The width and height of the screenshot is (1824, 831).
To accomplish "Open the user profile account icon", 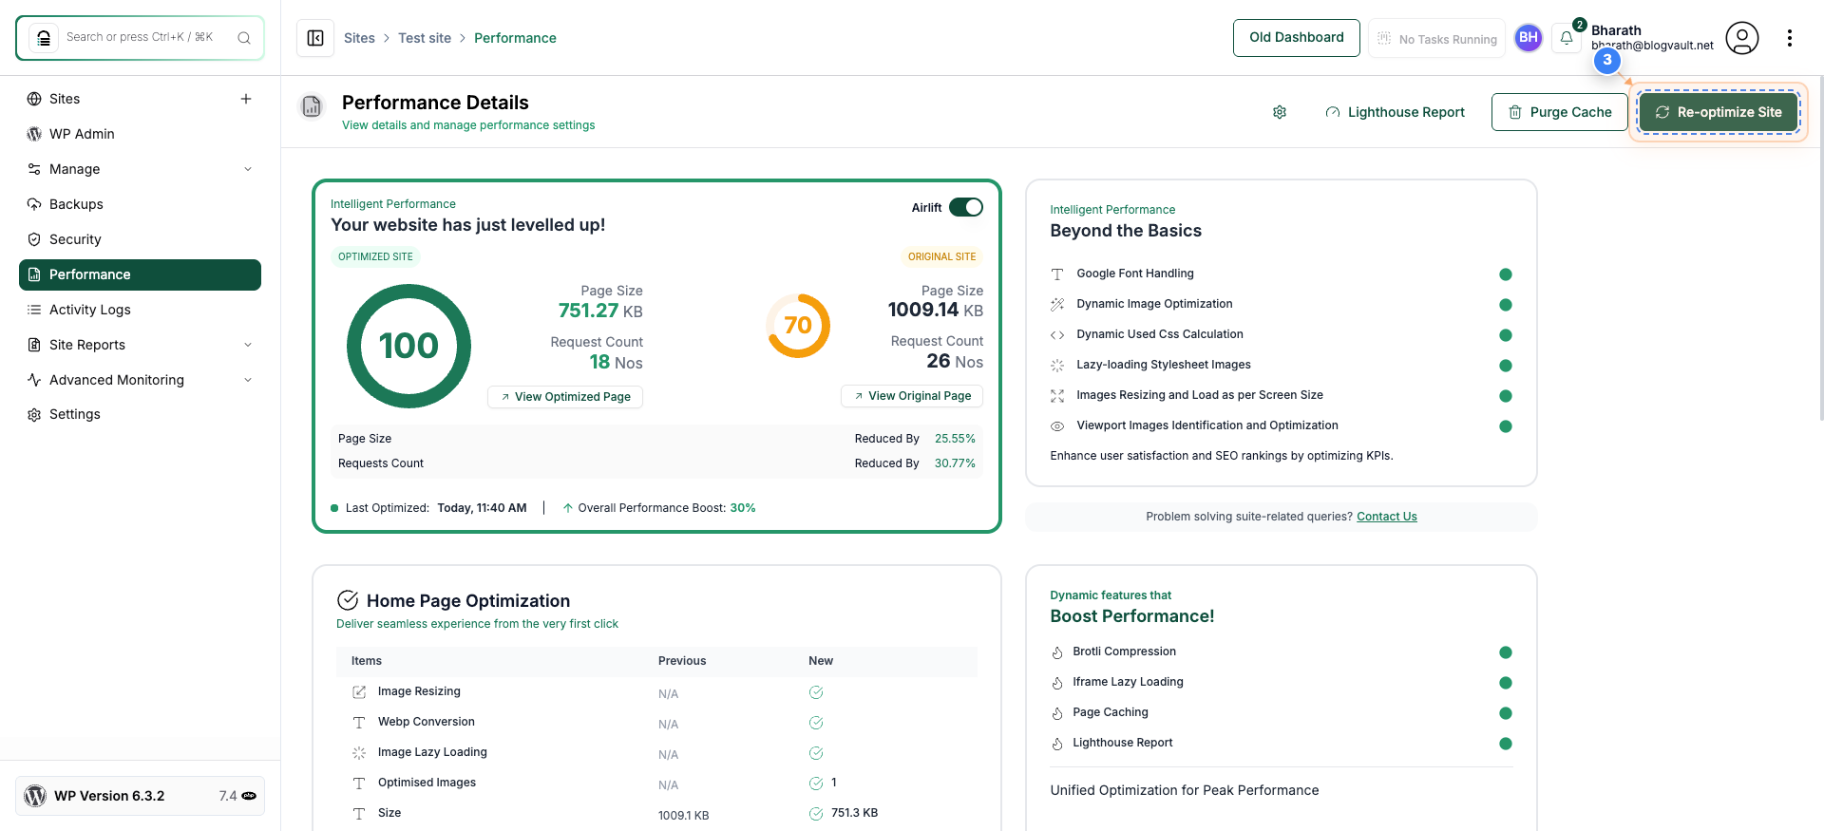I will [x=1742, y=38].
